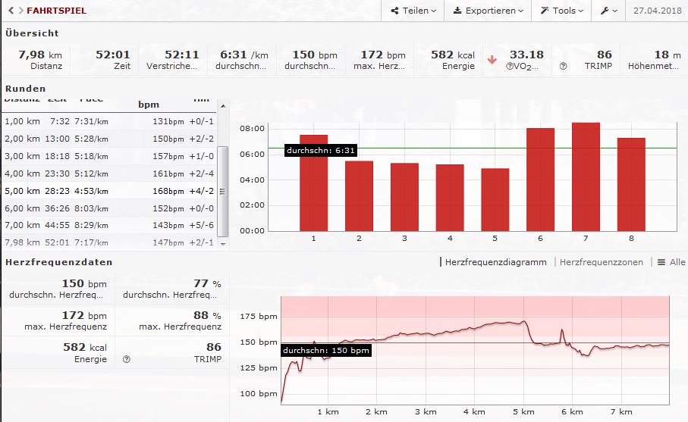Screen dimensions: 688x422
Task: Open the Teilen share menu
Action: tap(413, 11)
